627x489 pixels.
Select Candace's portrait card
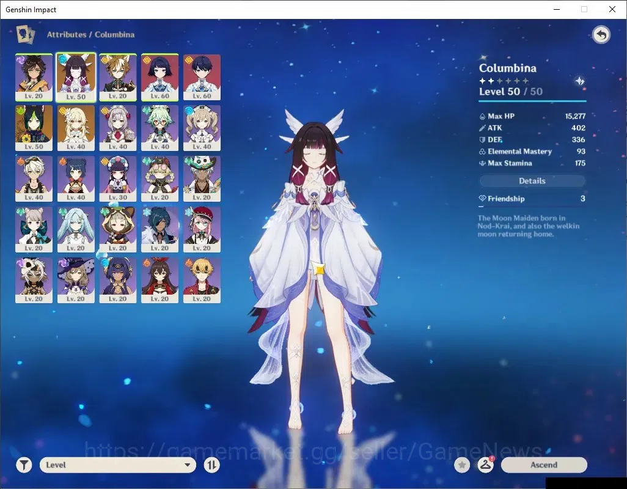pyautogui.click(x=118, y=281)
